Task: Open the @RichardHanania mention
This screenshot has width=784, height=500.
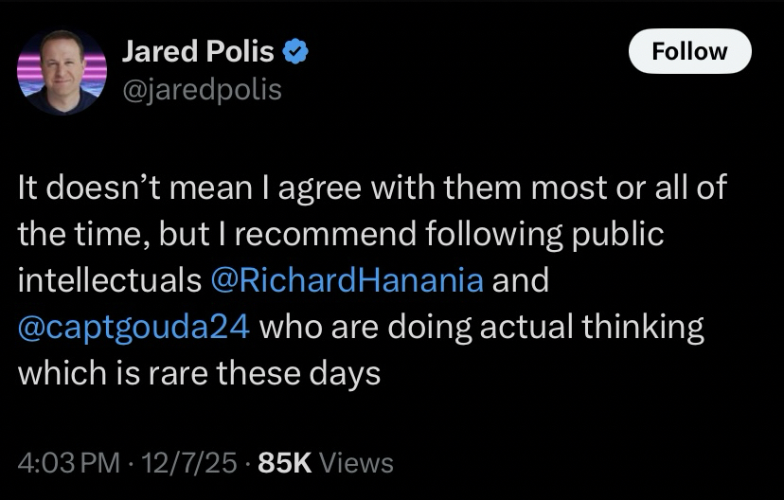Action: tap(347, 280)
